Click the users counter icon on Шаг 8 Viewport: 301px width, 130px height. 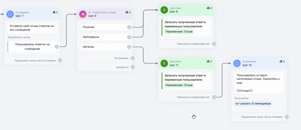pos(127,12)
